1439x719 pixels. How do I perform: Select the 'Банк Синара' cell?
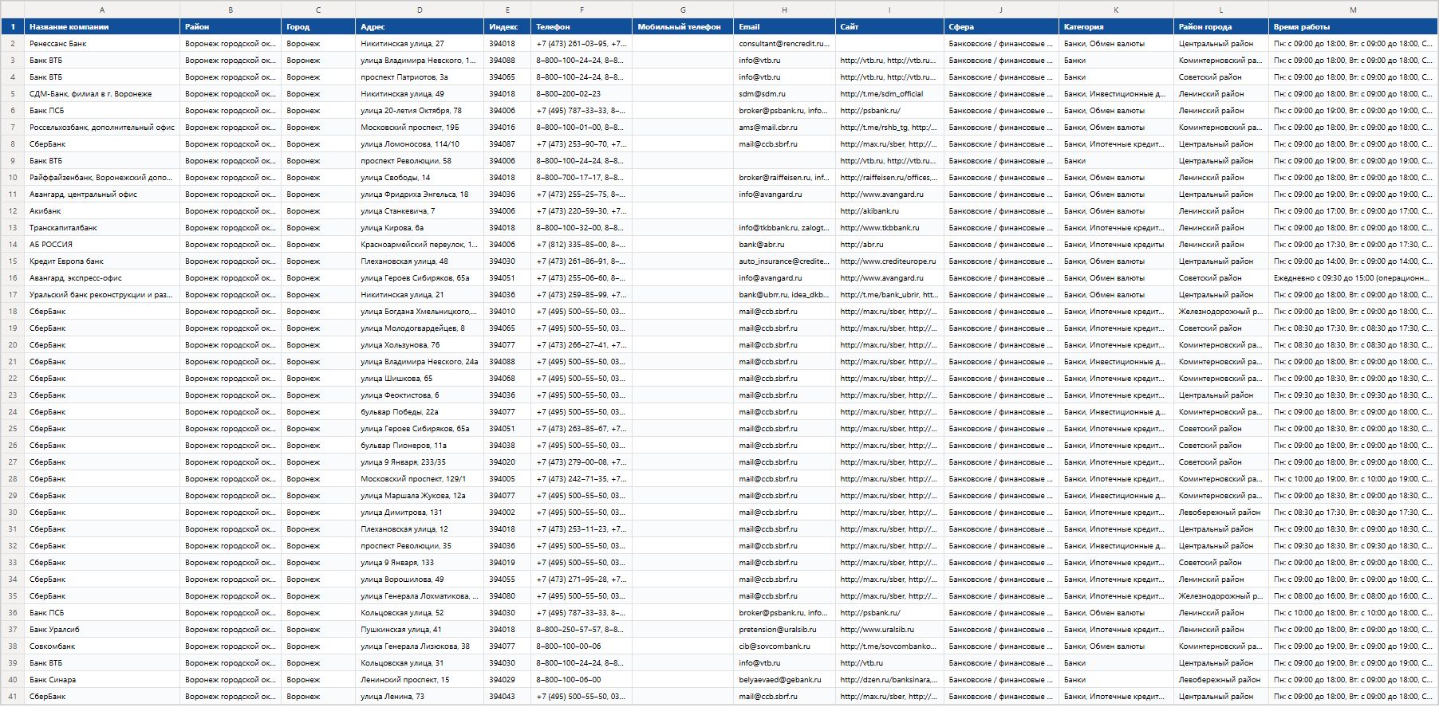102,680
